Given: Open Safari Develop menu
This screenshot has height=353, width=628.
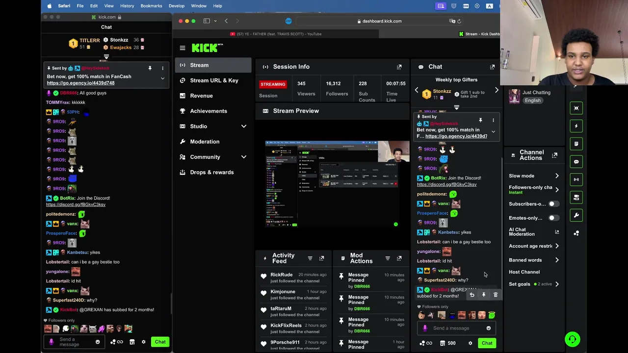Looking at the screenshot, I should click(177, 6).
